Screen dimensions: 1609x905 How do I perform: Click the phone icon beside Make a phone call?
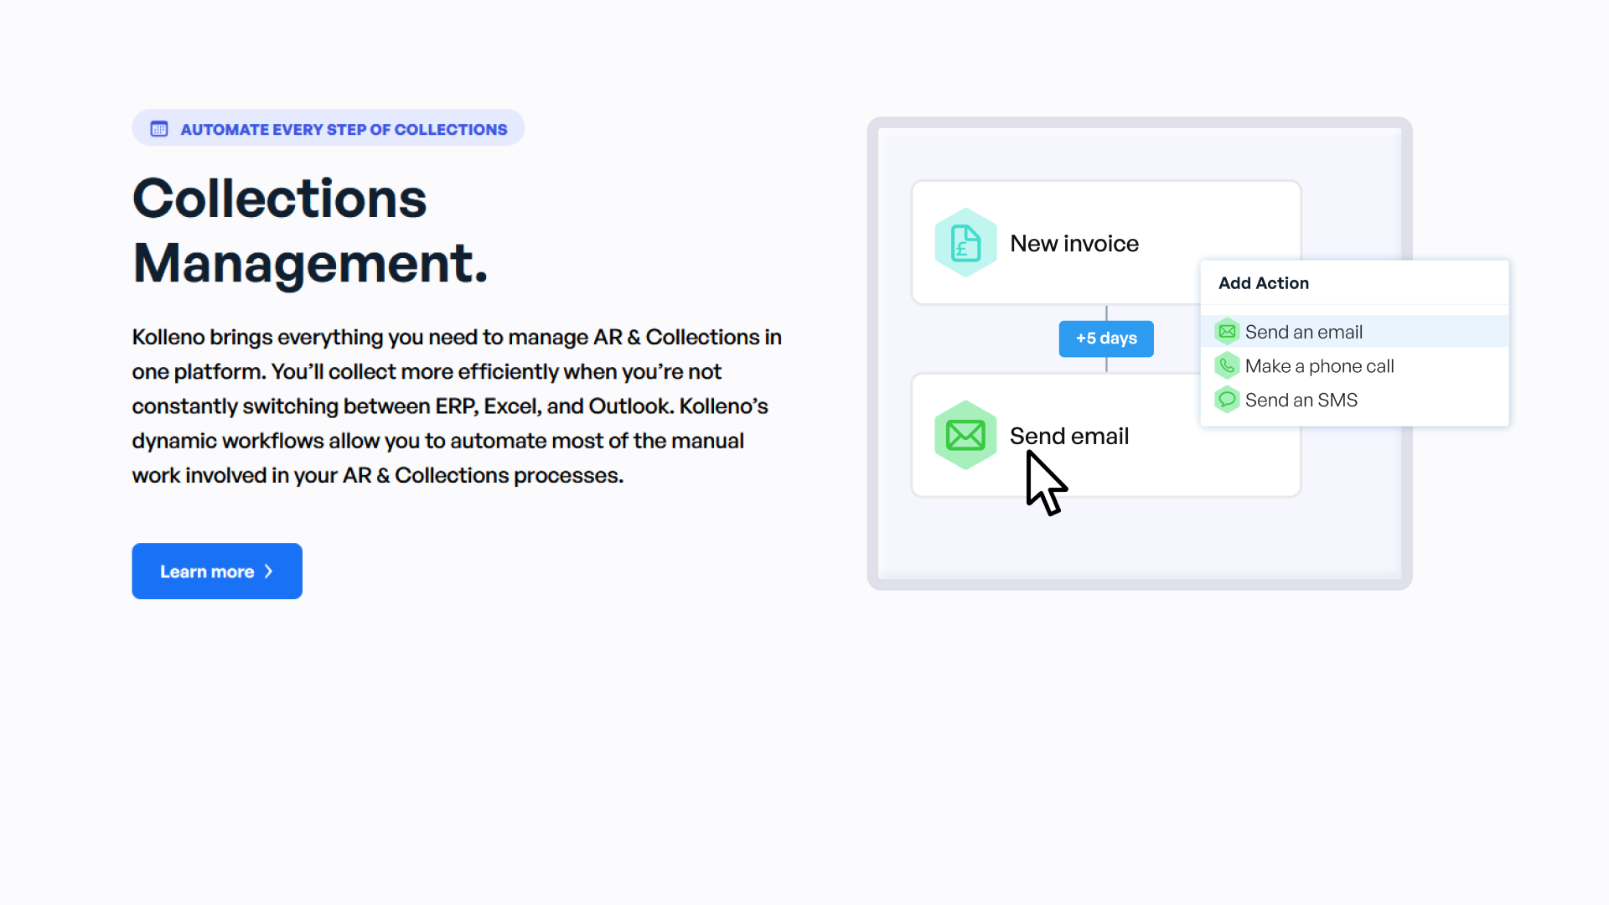coord(1227,366)
